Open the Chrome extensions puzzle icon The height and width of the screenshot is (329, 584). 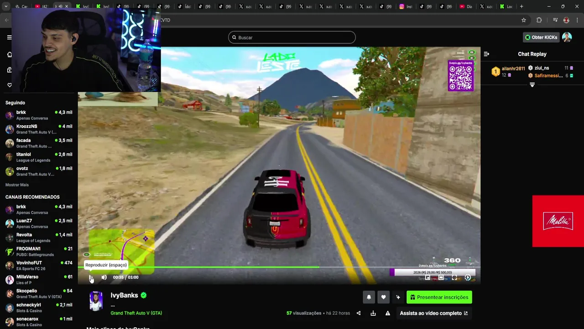pos(539,20)
